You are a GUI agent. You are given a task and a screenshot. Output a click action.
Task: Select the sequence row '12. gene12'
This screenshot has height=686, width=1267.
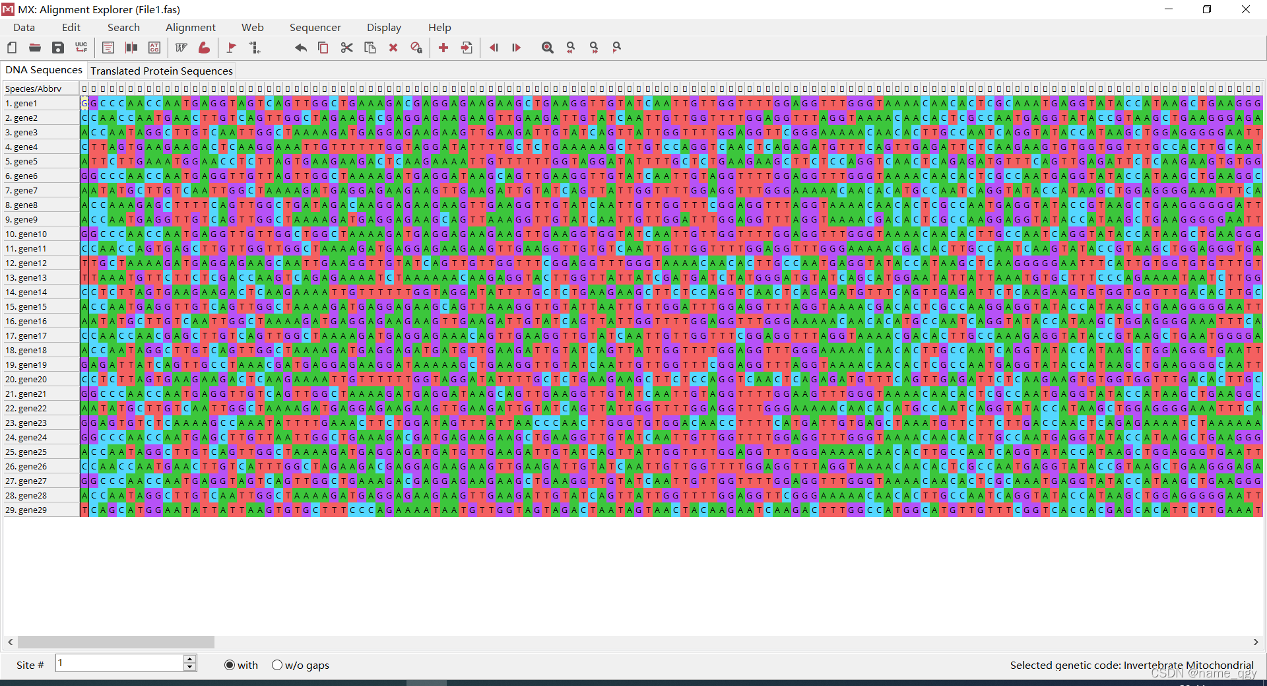41,263
